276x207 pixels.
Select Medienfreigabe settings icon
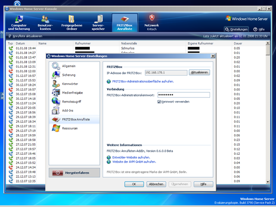coord(56,93)
